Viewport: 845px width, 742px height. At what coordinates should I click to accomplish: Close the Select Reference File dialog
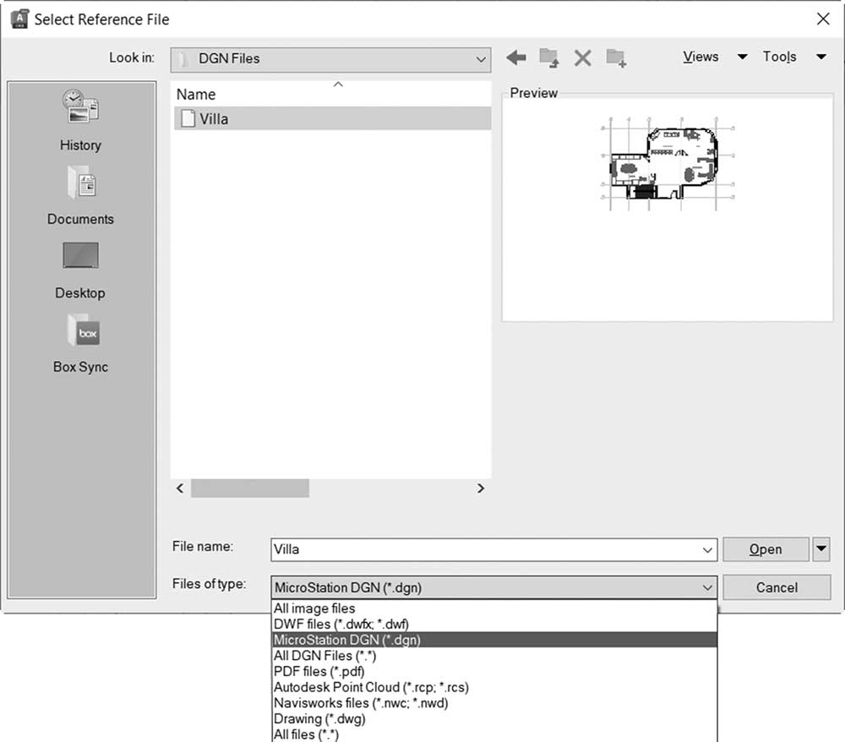pyautogui.click(x=823, y=19)
